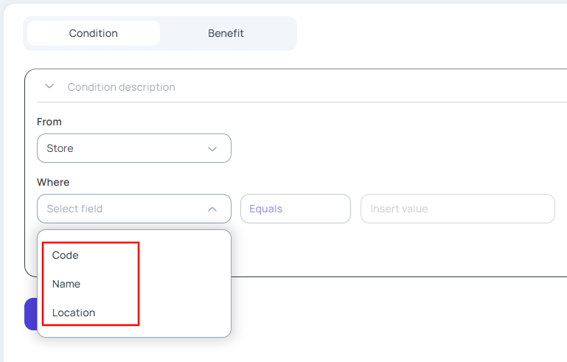Click the Insert value placeholder text

coord(399,209)
